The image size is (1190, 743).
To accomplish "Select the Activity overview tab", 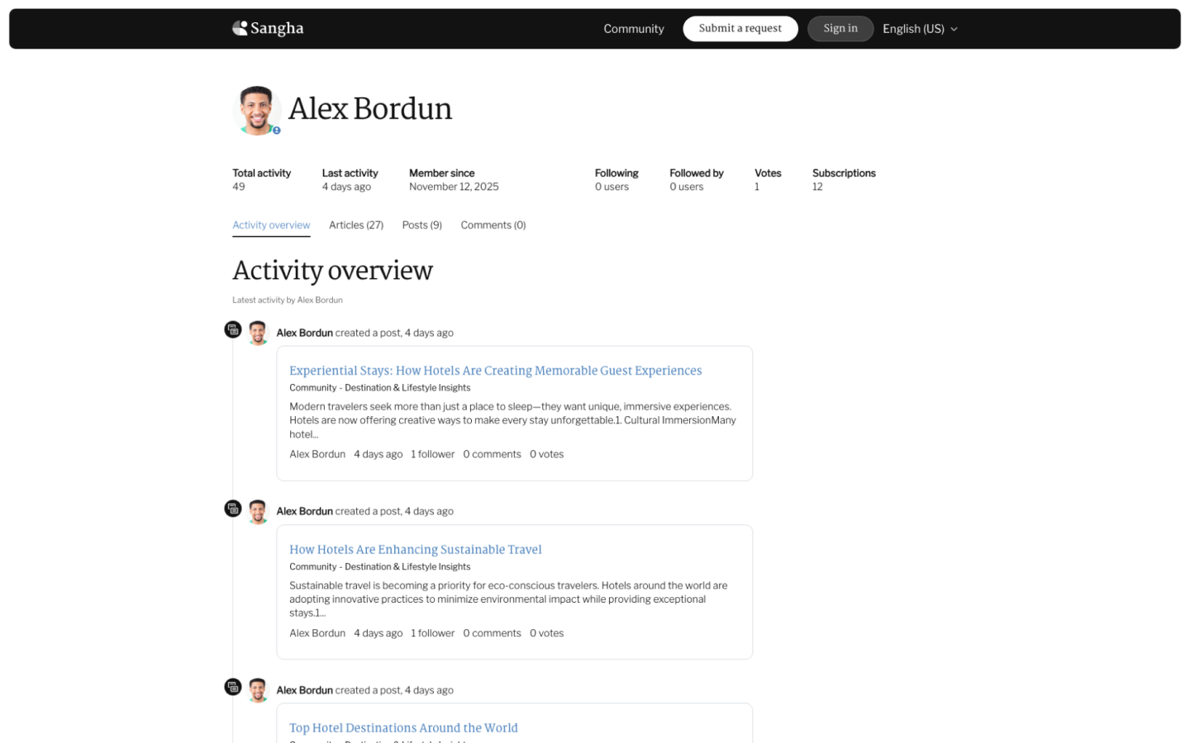I will [271, 225].
